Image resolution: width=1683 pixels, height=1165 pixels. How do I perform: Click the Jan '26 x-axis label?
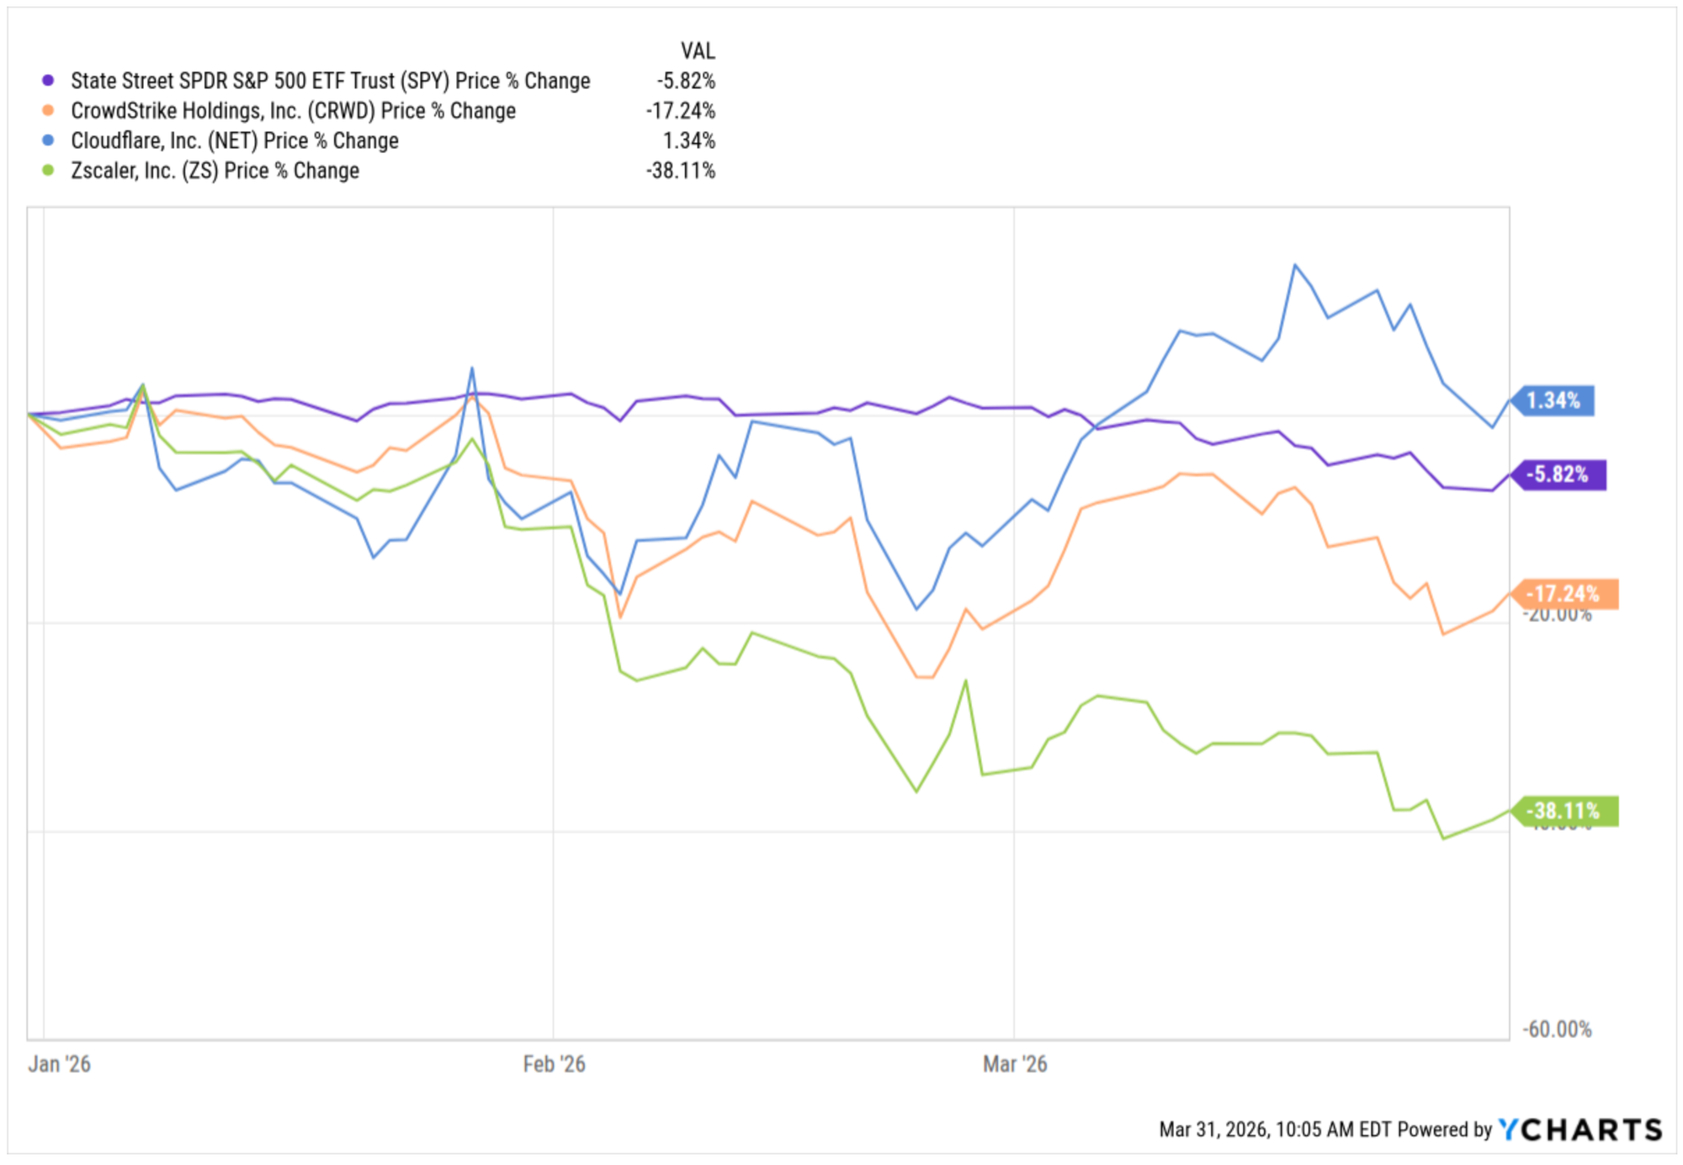coord(59,1064)
